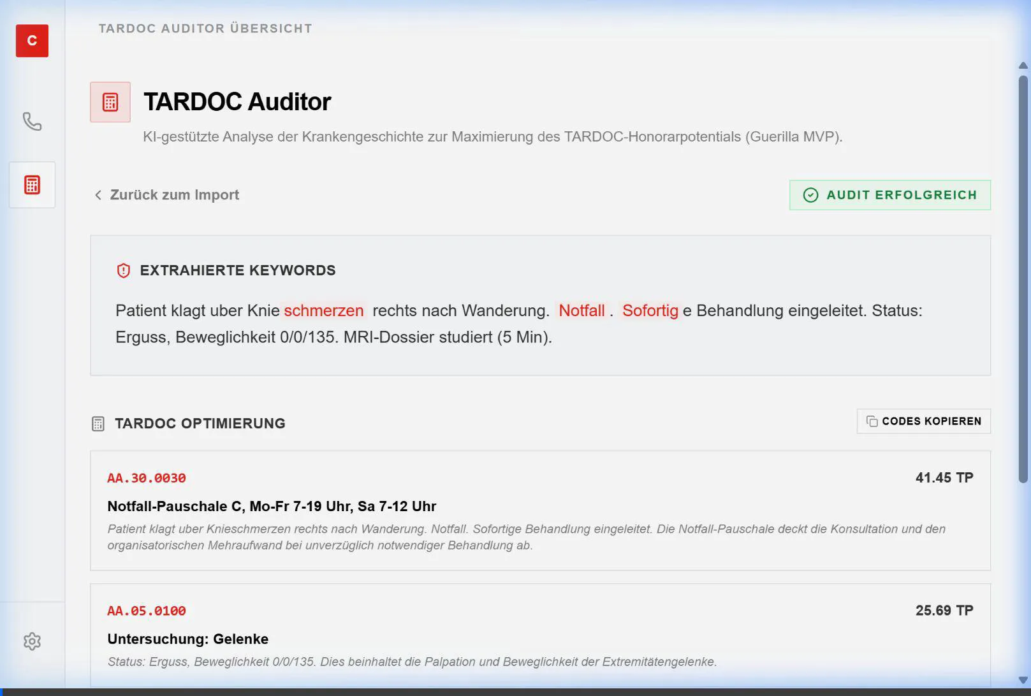Open the phone icon in the sidebar
Image resolution: width=1031 pixels, height=696 pixels.
31,121
